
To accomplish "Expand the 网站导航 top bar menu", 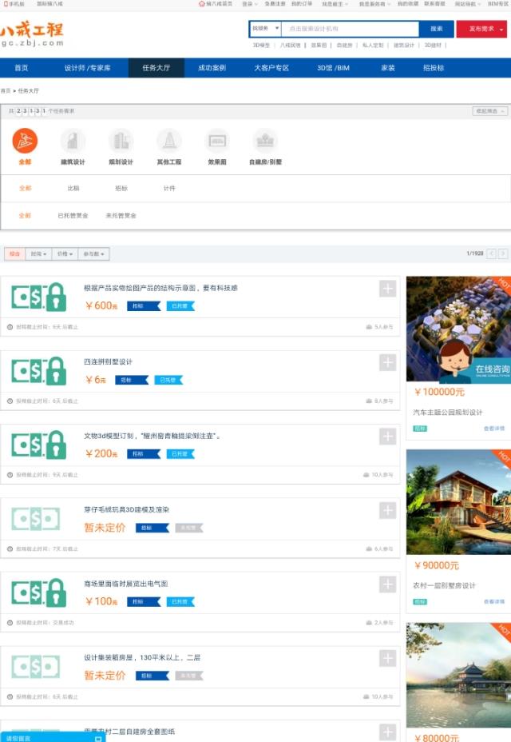I will tap(468, 4).
